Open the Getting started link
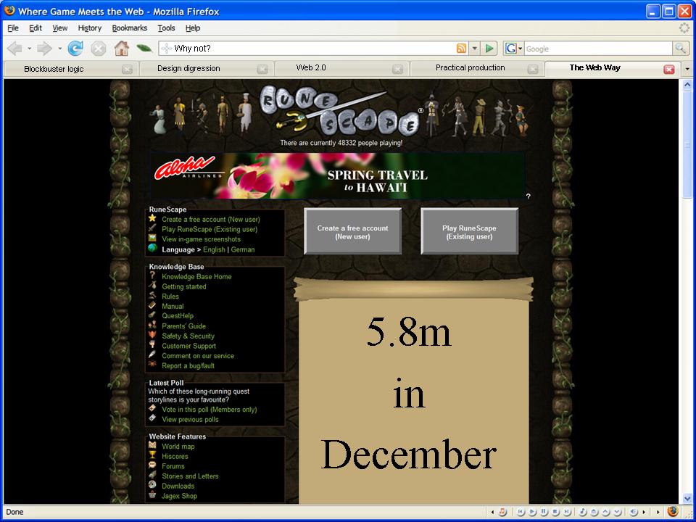Image resolution: width=696 pixels, height=522 pixels. [183, 286]
